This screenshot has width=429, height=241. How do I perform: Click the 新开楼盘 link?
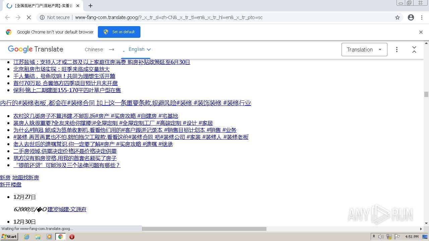pos(11,184)
